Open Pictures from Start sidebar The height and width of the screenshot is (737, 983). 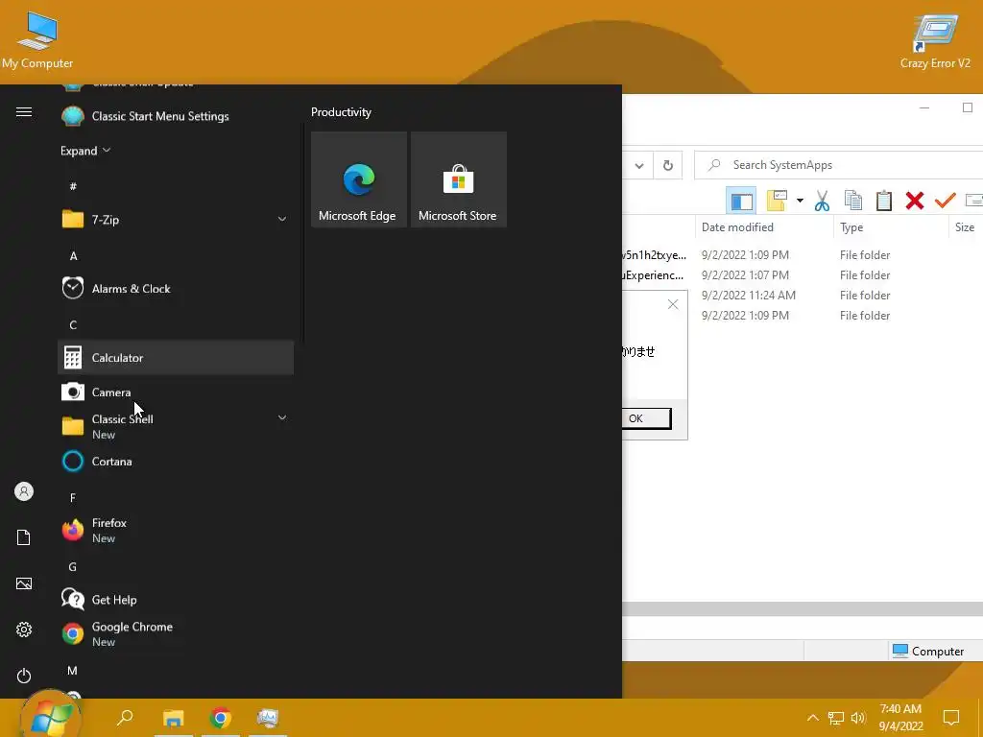pyautogui.click(x=24, y=583)
